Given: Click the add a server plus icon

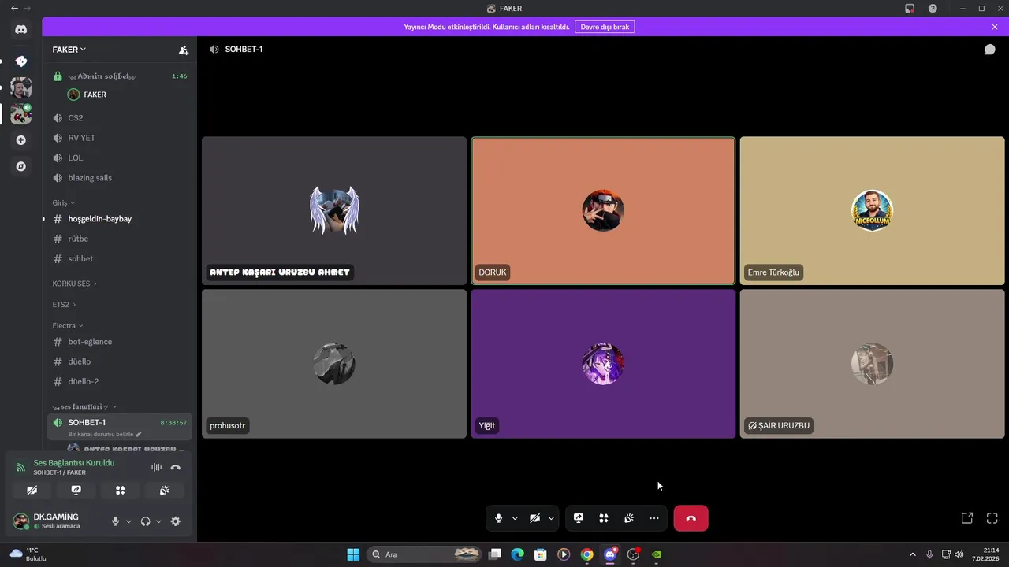Looking at the screenshot, I should click(21, 140).
